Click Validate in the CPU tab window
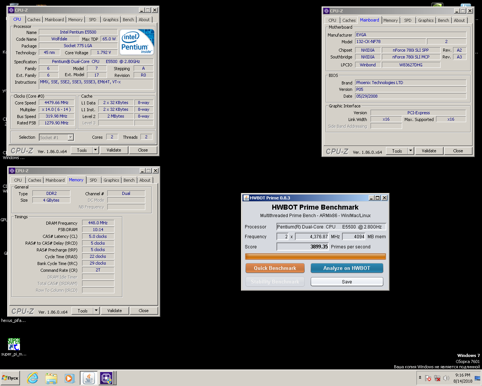 [x=114, y=150]
